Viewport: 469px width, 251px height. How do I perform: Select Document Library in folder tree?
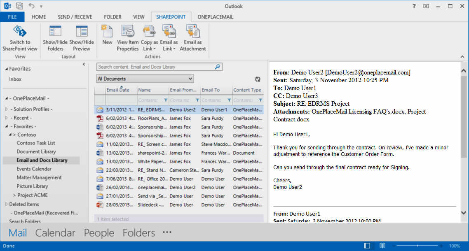click(36, 151)
